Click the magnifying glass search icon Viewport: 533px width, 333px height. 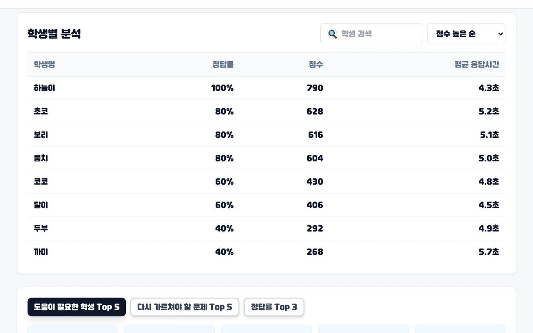pyautogui.click(x=332, y=34)
